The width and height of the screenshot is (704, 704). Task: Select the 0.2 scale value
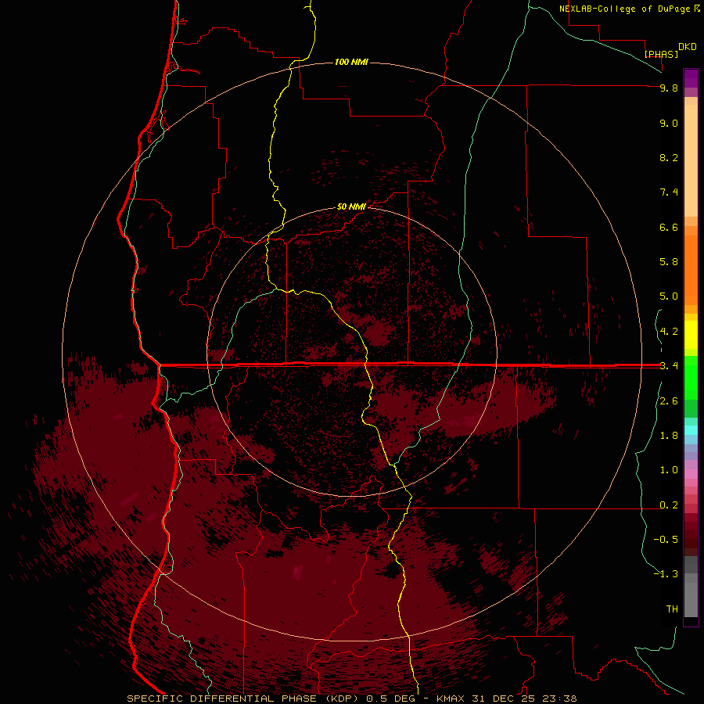tap(669, 505)
